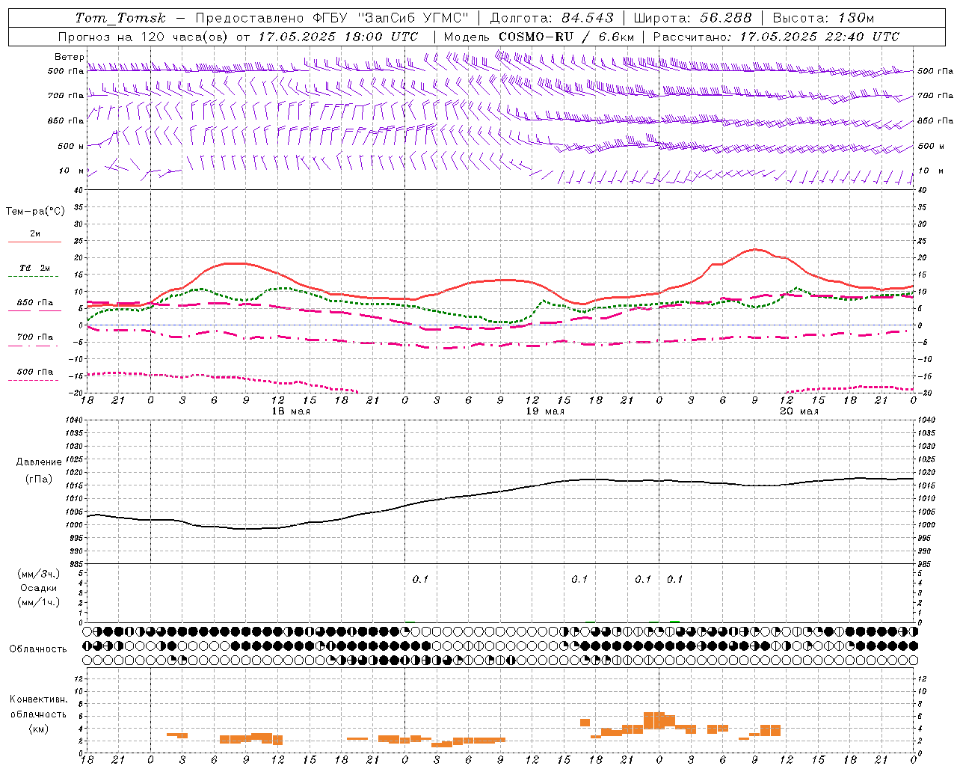Viewport: 957px width, 766px height.
Task: Click the 20 мая date label
Action: tap(799, 411)
